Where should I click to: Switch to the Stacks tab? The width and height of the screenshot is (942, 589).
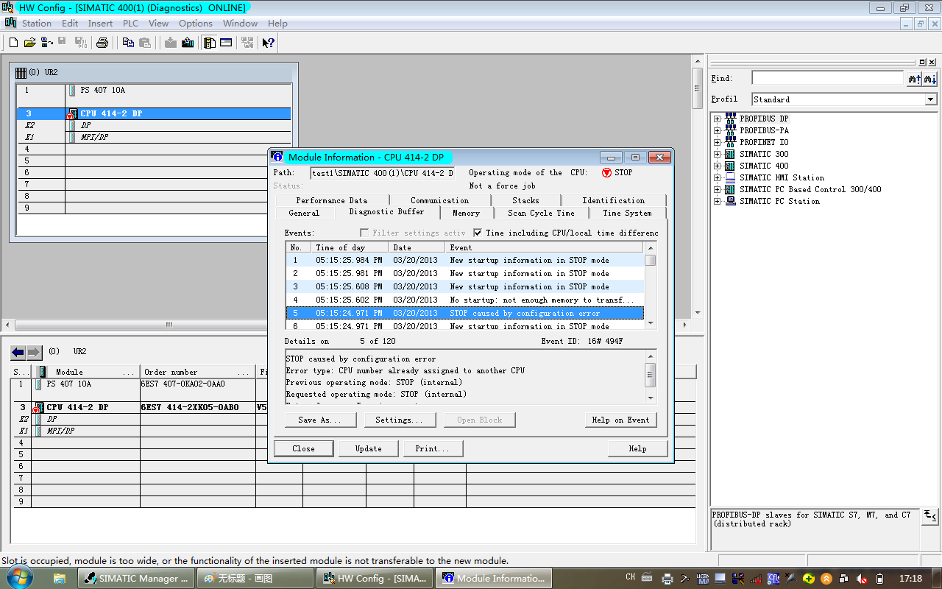point(525,200)
